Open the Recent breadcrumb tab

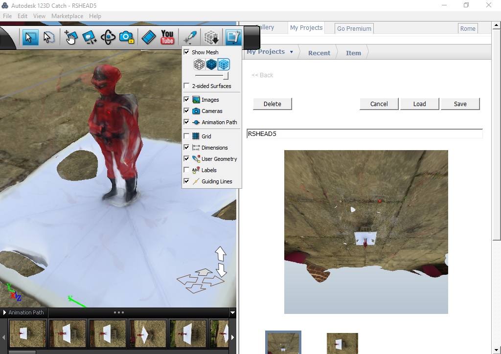tap(319, 53)
